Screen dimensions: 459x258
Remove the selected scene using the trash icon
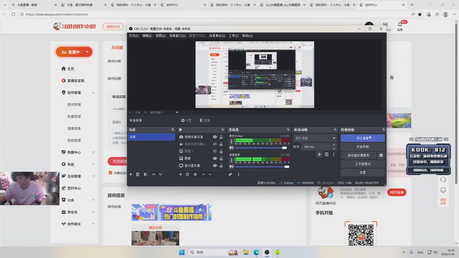[138, 174]
